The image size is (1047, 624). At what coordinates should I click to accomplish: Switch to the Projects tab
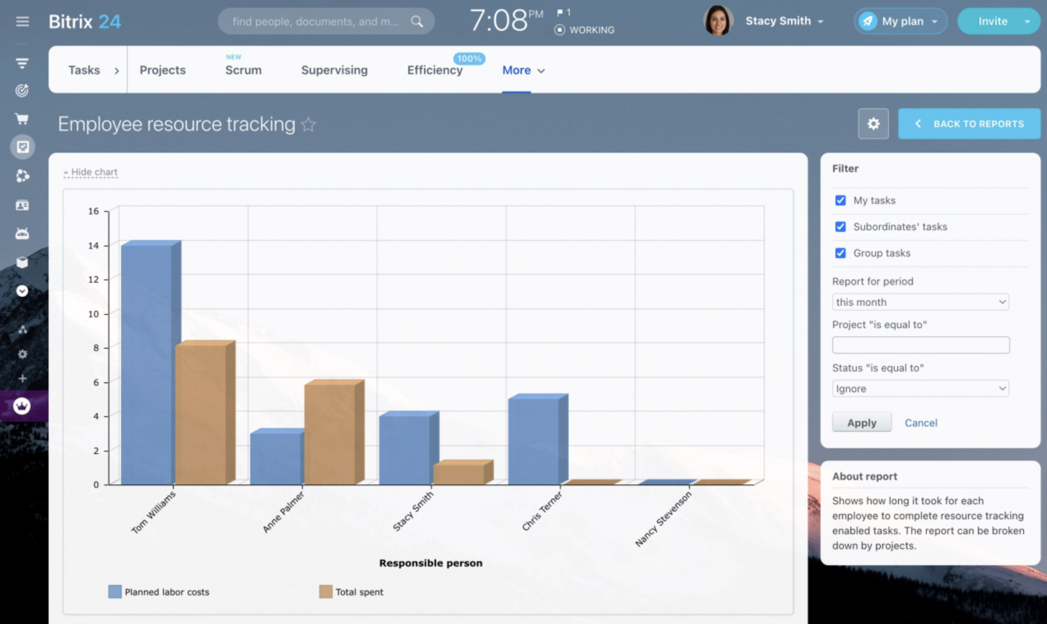pyautogui.click(x=162, y=70)
